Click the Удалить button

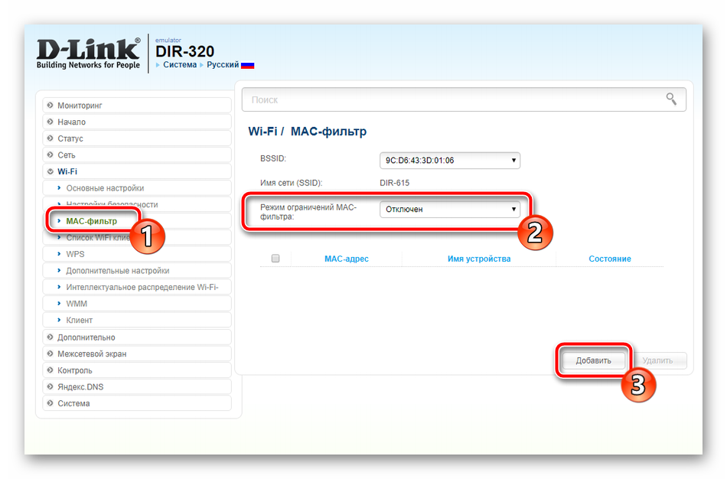point(657,360)
